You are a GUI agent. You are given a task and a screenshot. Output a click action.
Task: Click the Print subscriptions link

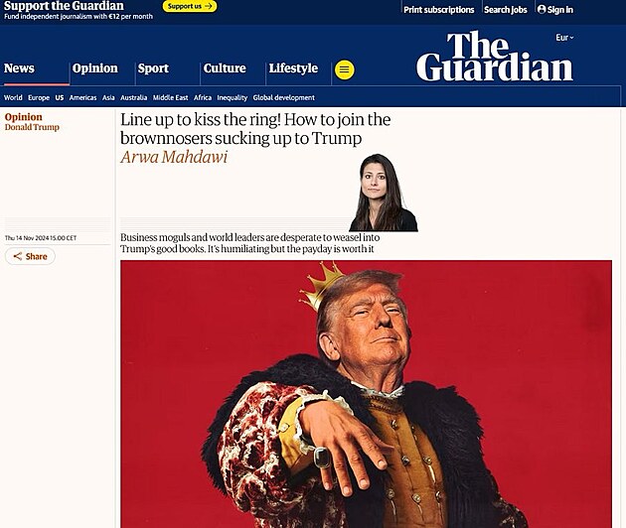[x=439, y=10]
